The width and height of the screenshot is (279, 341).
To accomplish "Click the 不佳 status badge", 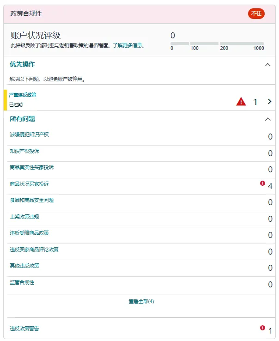I will (256, 14).
